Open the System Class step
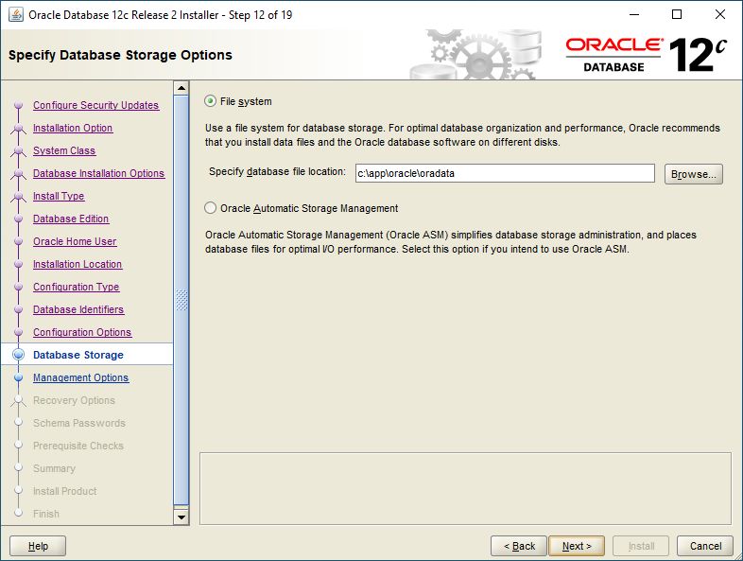The width and height of the screenshot is (743, 561). click(64, 150)
